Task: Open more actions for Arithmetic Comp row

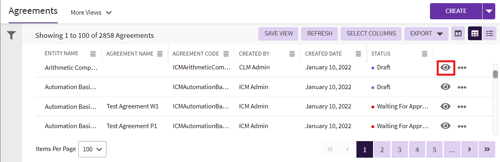Action: 462,68
